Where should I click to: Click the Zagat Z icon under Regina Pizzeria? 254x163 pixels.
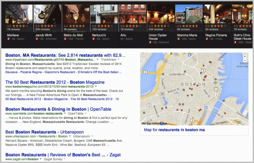207,39
